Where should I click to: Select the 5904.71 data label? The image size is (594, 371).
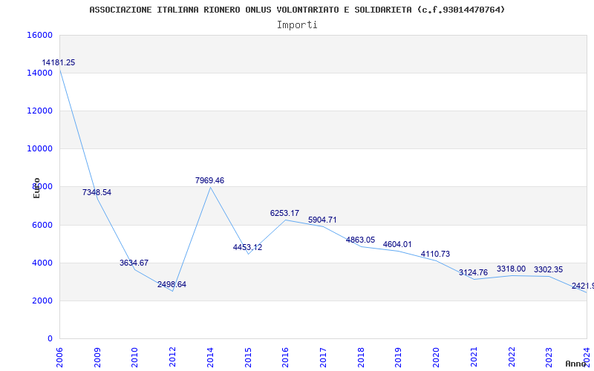(x=322, y=220)
